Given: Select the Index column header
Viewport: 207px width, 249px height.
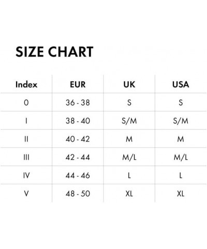Looking at the screenshot, I should coord(26,85).
